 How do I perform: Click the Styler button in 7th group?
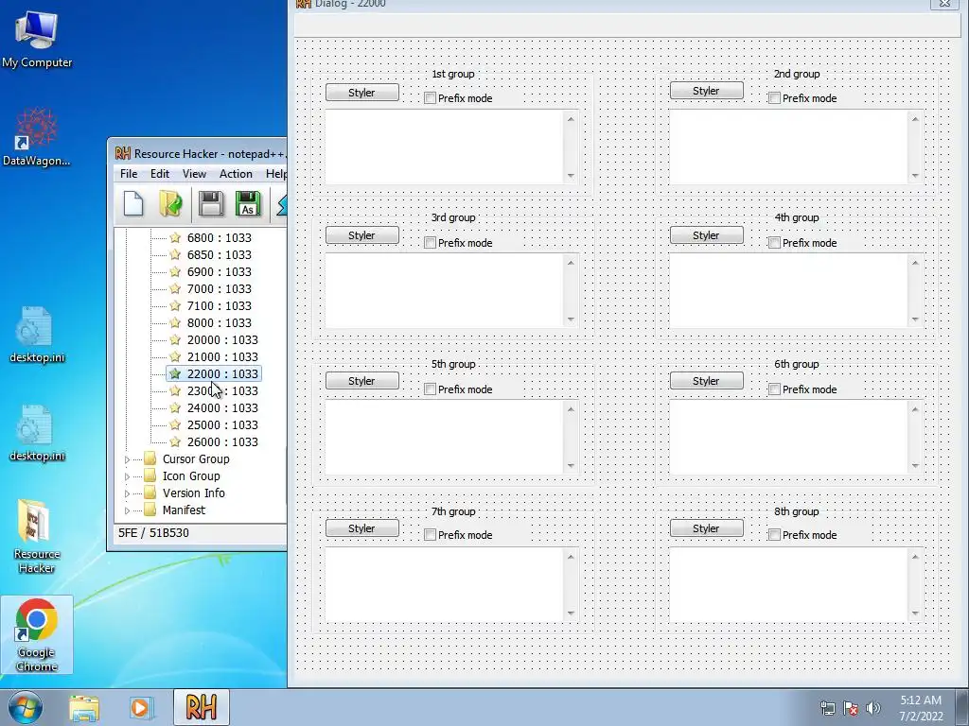pos(362,528)
